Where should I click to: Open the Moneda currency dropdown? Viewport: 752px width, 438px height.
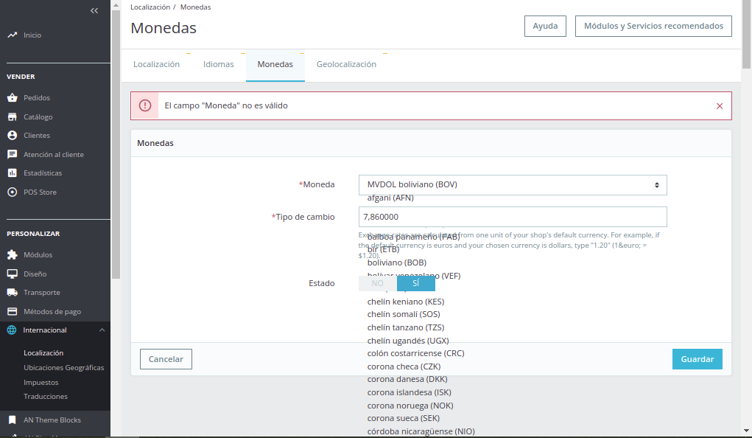[513, 185]
